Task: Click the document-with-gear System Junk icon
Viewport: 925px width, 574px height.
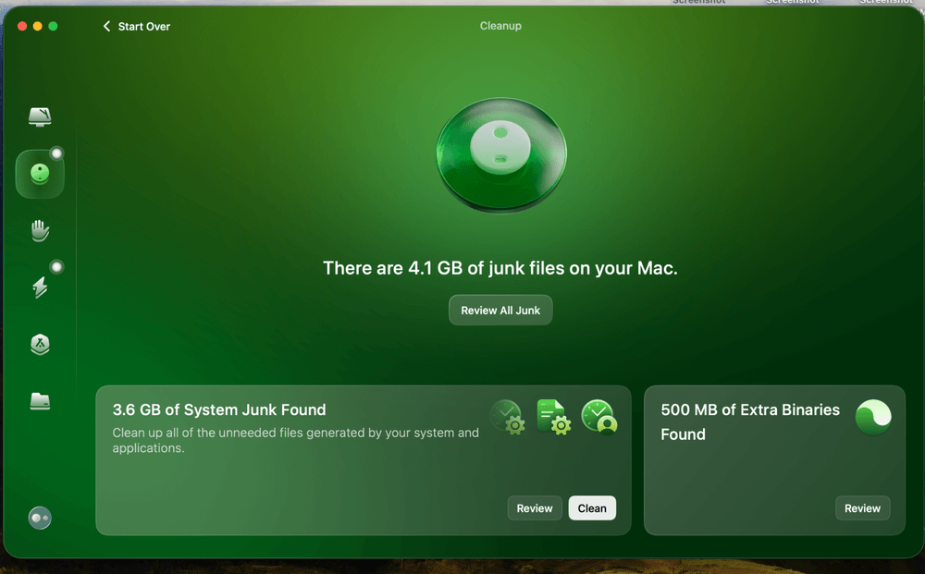Action: pyautogui.click(x=553, y=417)
